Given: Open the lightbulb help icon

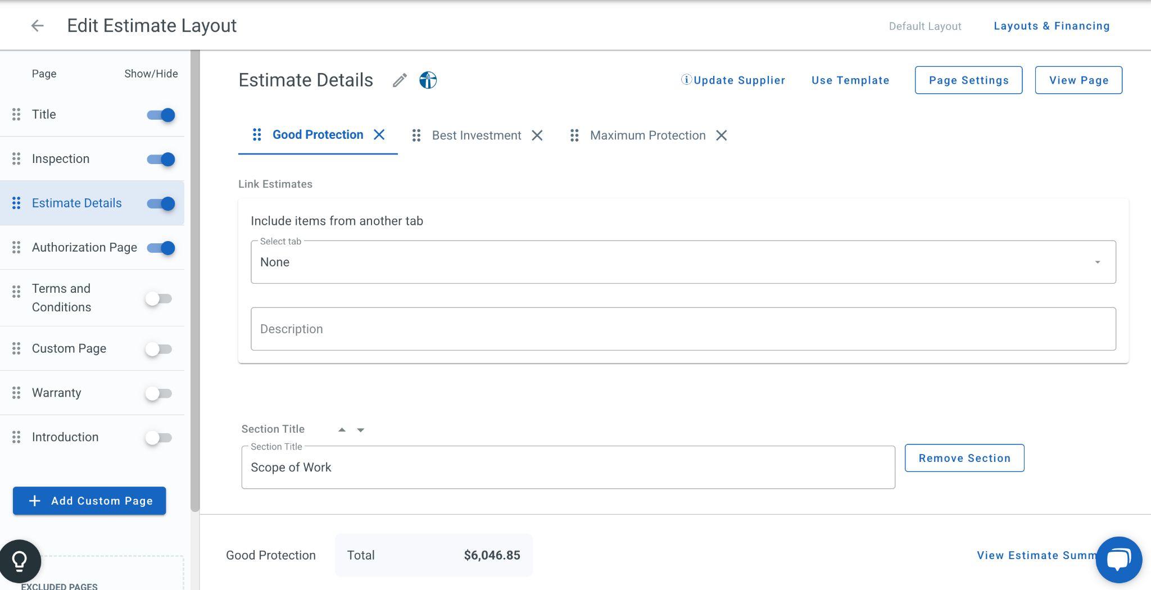Looking at the screenshot, I should 20,560.
